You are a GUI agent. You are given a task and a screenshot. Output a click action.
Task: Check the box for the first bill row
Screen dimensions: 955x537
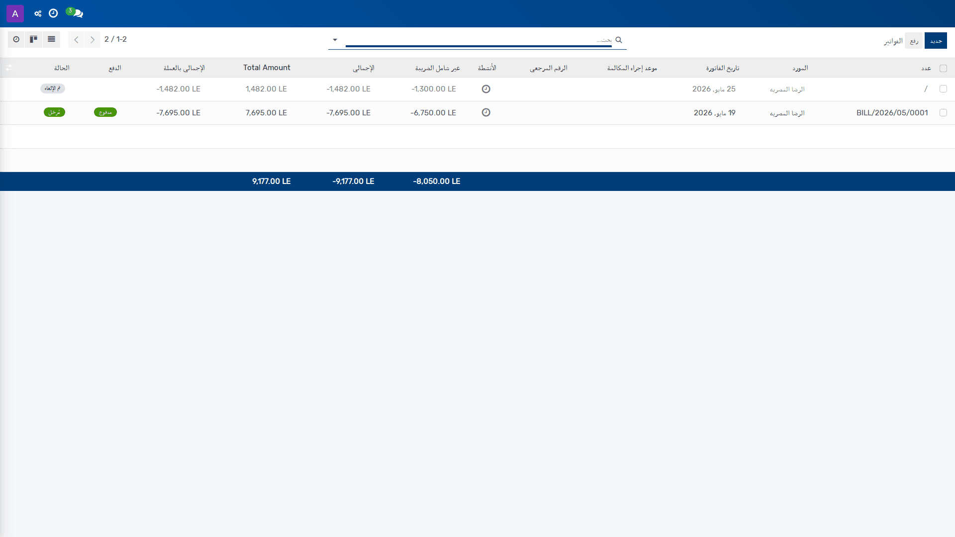943,89
